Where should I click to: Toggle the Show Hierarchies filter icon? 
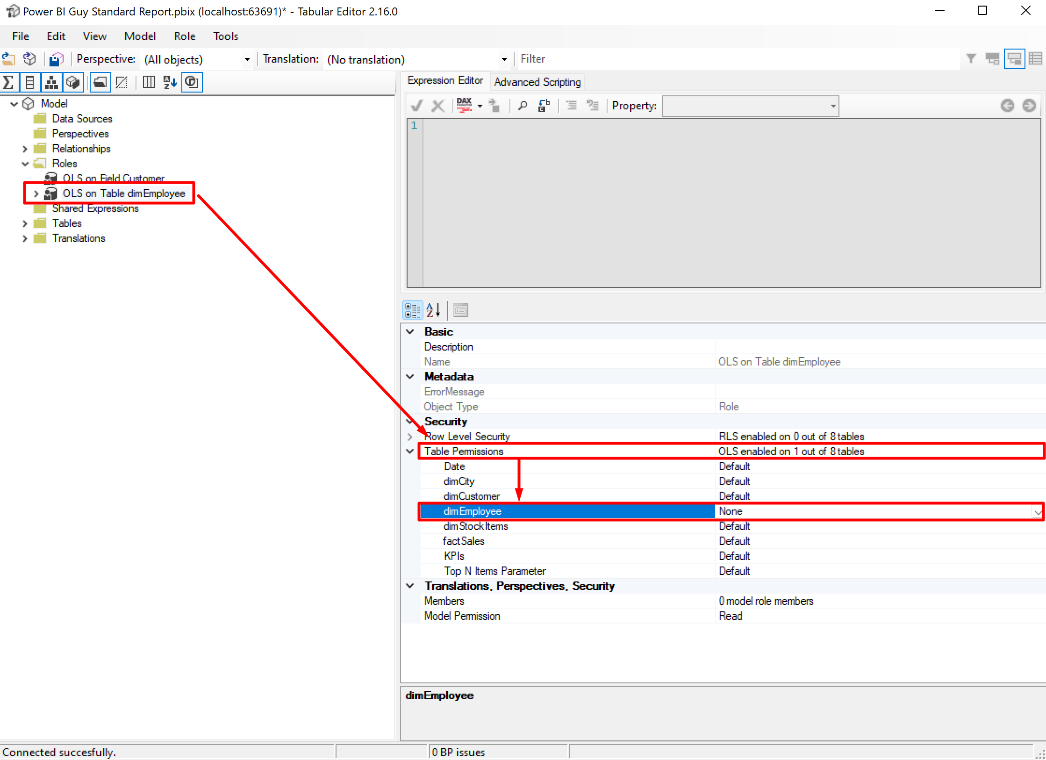point(51,82)
